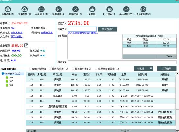Cancel checkout via 取消结账 icon
179x132 pixels.
(x=143, y=9)
